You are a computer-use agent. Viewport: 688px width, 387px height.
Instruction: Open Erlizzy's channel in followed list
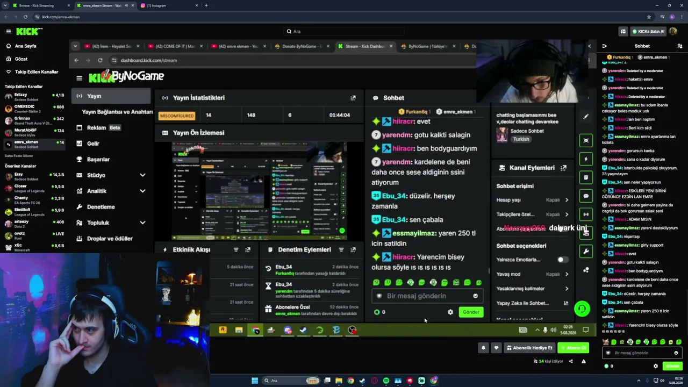coord(34,97)
